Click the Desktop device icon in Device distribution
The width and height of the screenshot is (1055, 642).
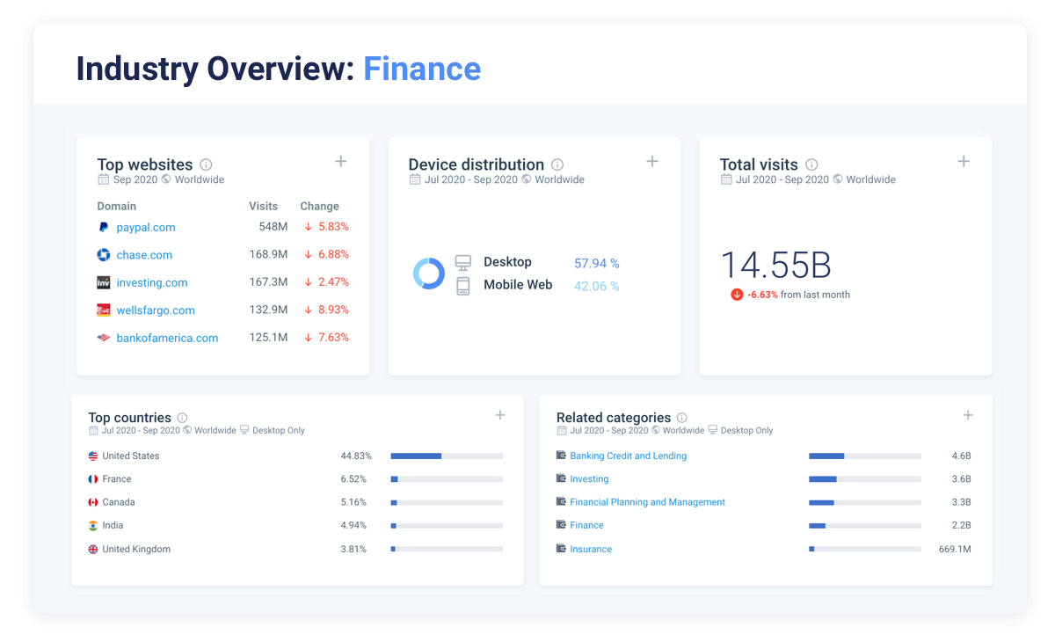pyautogui.click(x=465, y=261)
